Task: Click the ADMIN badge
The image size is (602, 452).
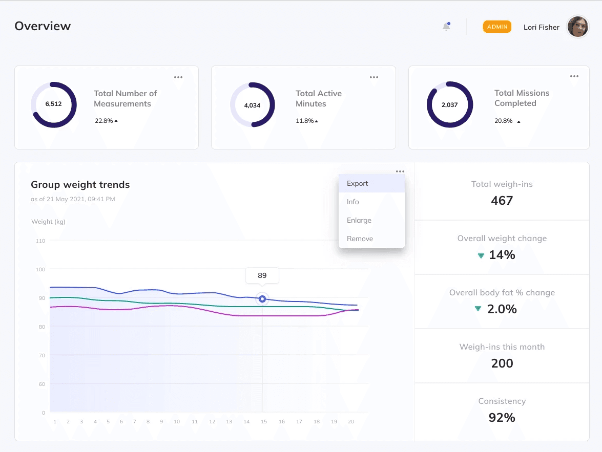Action: coord(497,27)
